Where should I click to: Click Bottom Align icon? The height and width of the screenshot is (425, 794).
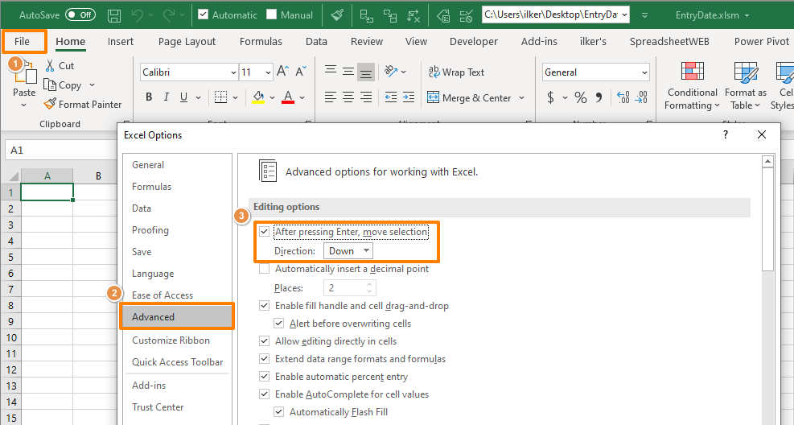click(x=365, y=72)
